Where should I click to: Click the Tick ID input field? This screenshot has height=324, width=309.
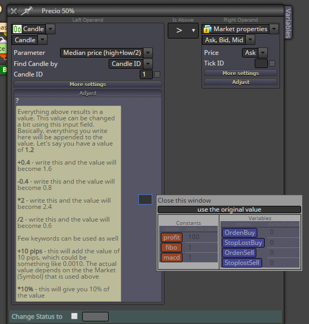262,63
